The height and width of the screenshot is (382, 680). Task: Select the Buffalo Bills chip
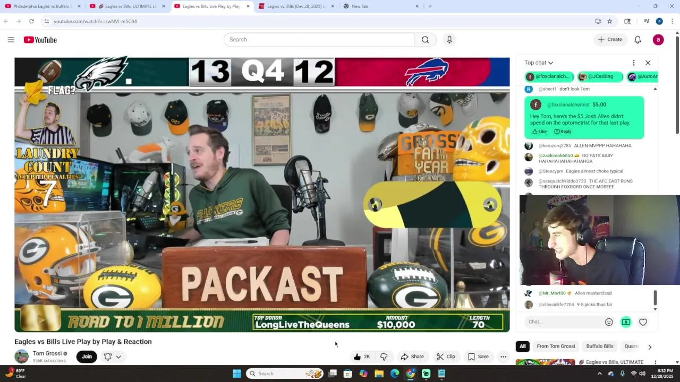pyautogui.click(x=599, y=346)
